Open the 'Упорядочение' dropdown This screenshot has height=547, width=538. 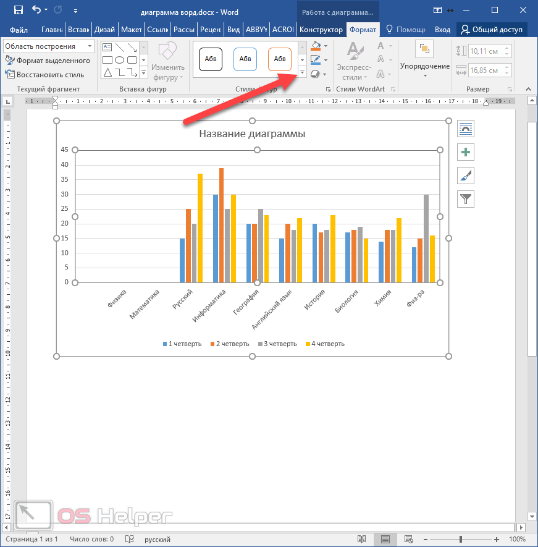pos(425,67)
